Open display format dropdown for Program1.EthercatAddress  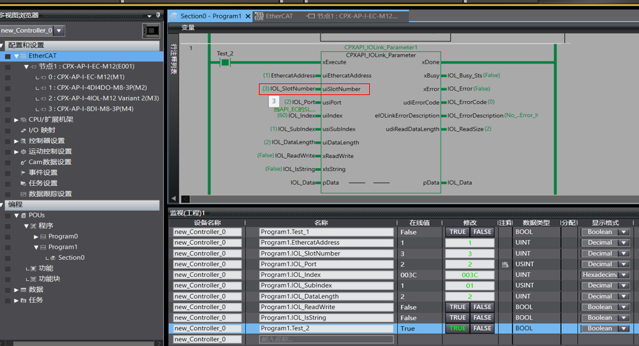(x=624, y=243)
